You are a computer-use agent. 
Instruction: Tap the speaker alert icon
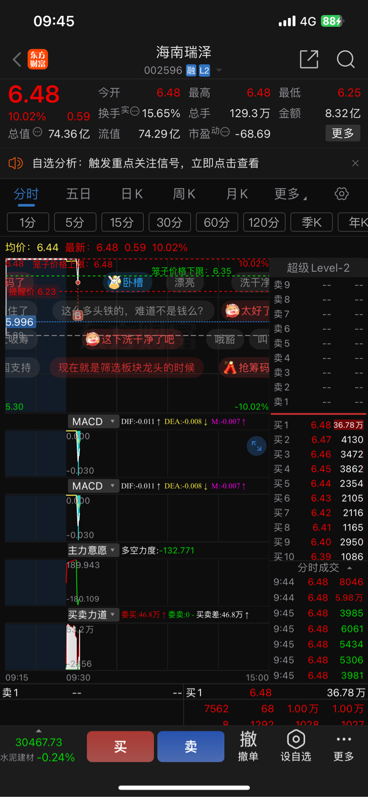click(x=16, y=163)
